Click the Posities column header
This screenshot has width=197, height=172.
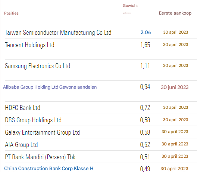[11, 13]
